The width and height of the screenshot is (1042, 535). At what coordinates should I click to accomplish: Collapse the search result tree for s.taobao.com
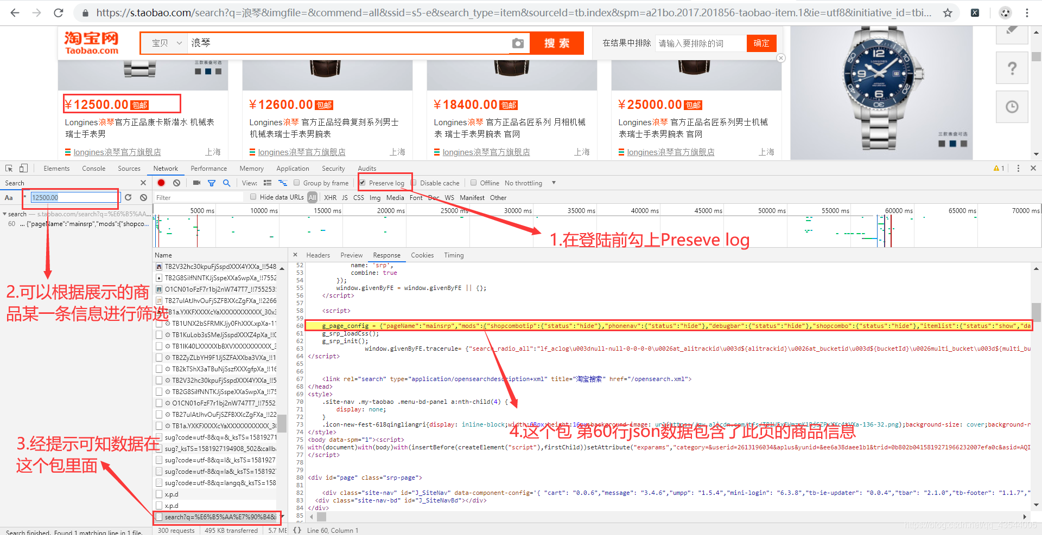4,214
